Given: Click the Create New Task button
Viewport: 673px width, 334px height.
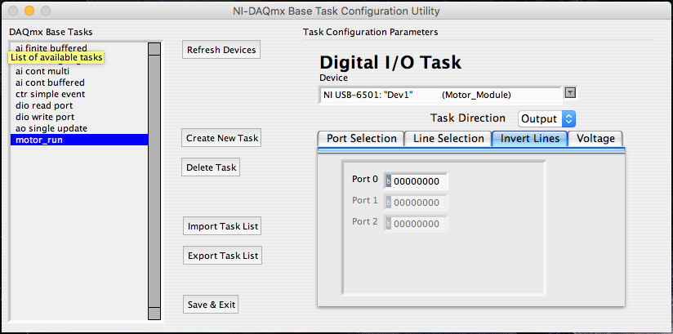Looking at the screenshot, I should [x=221, y=138].
